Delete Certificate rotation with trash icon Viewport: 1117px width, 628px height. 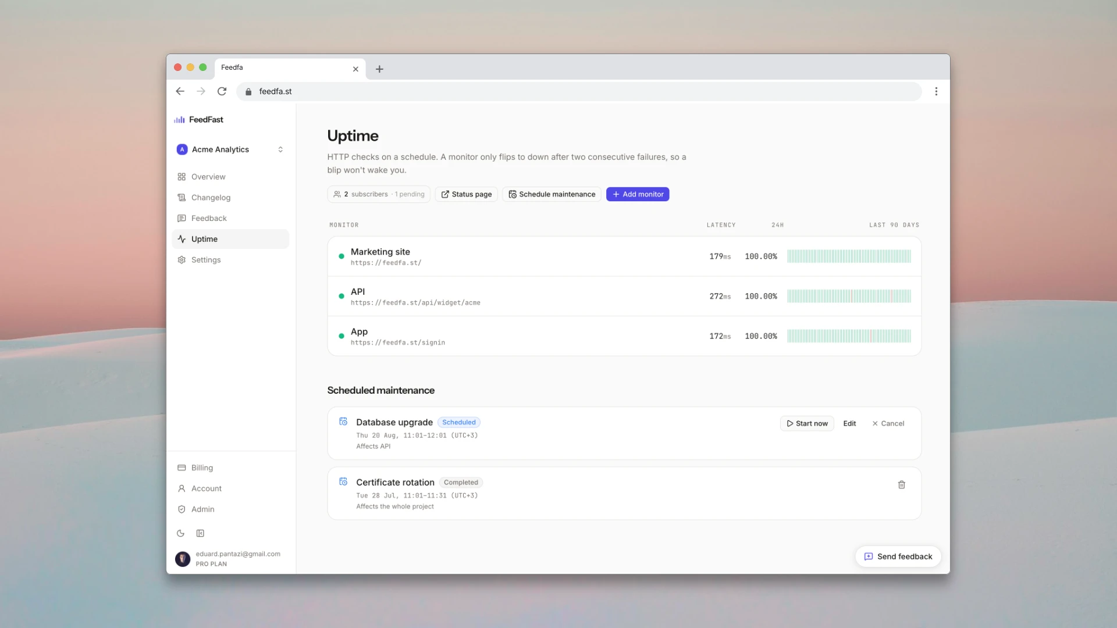pos(902,485)
